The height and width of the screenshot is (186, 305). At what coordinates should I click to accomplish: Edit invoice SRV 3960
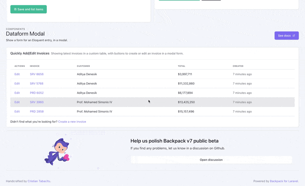17,102
